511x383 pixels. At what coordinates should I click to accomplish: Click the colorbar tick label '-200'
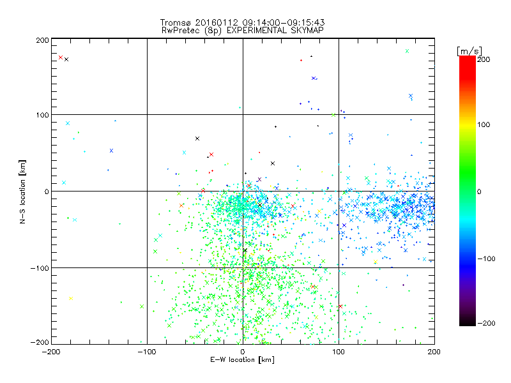pyautogui.click(x=486, y=323)
